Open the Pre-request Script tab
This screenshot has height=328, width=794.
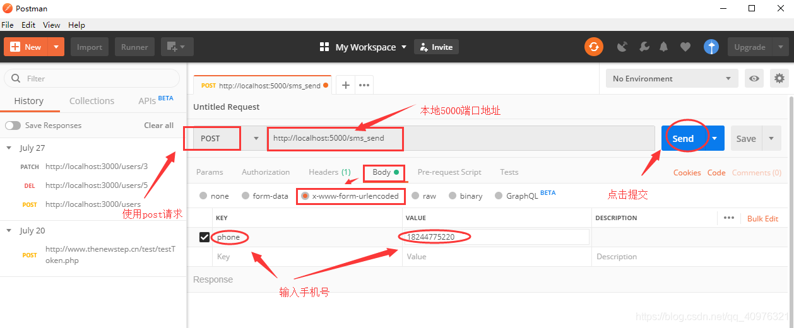coord(449,172)
